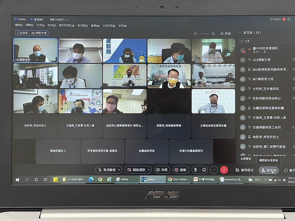Click the weather 28°C tray icon

255,180
